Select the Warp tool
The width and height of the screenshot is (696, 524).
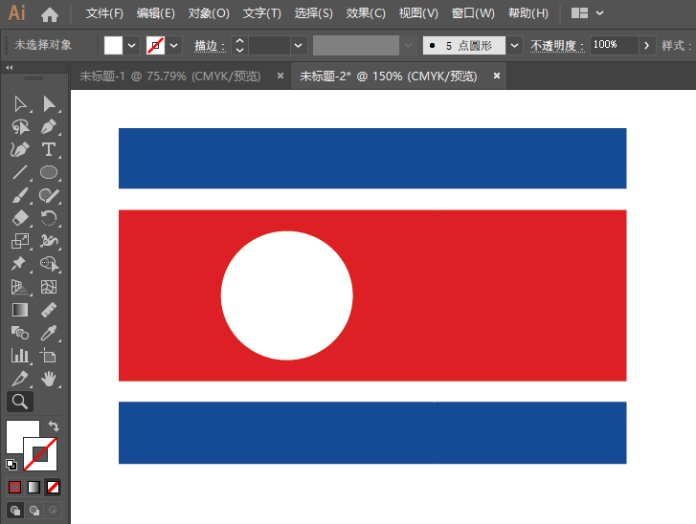pyautogui.click(x=49, y=241)
